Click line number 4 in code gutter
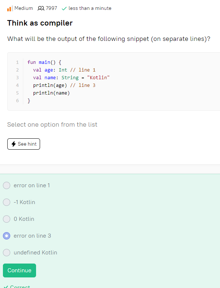 (x=17, y=85)
